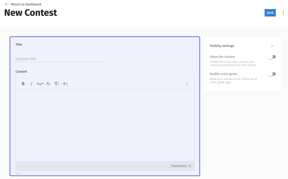The height and width of the screenshot is (179, 288).
Task: Collapse the Visibility settings panel
Action: coord(272,46)
